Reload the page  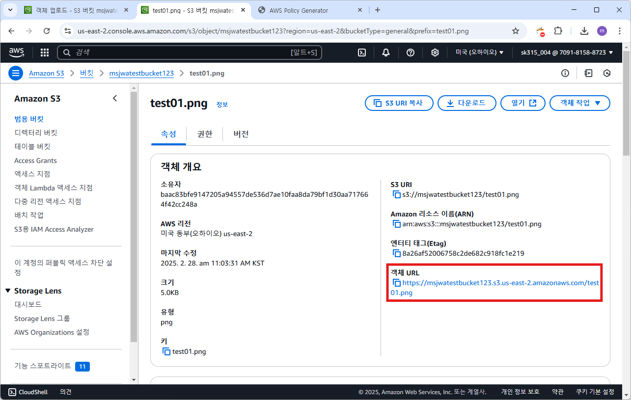pos(47,31)
